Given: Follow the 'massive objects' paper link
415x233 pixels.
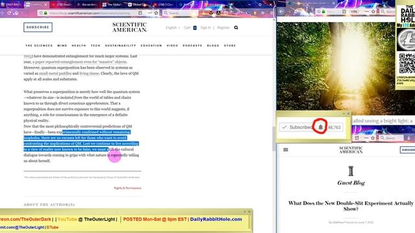Looking at the screenshot, I should point(80,62).
